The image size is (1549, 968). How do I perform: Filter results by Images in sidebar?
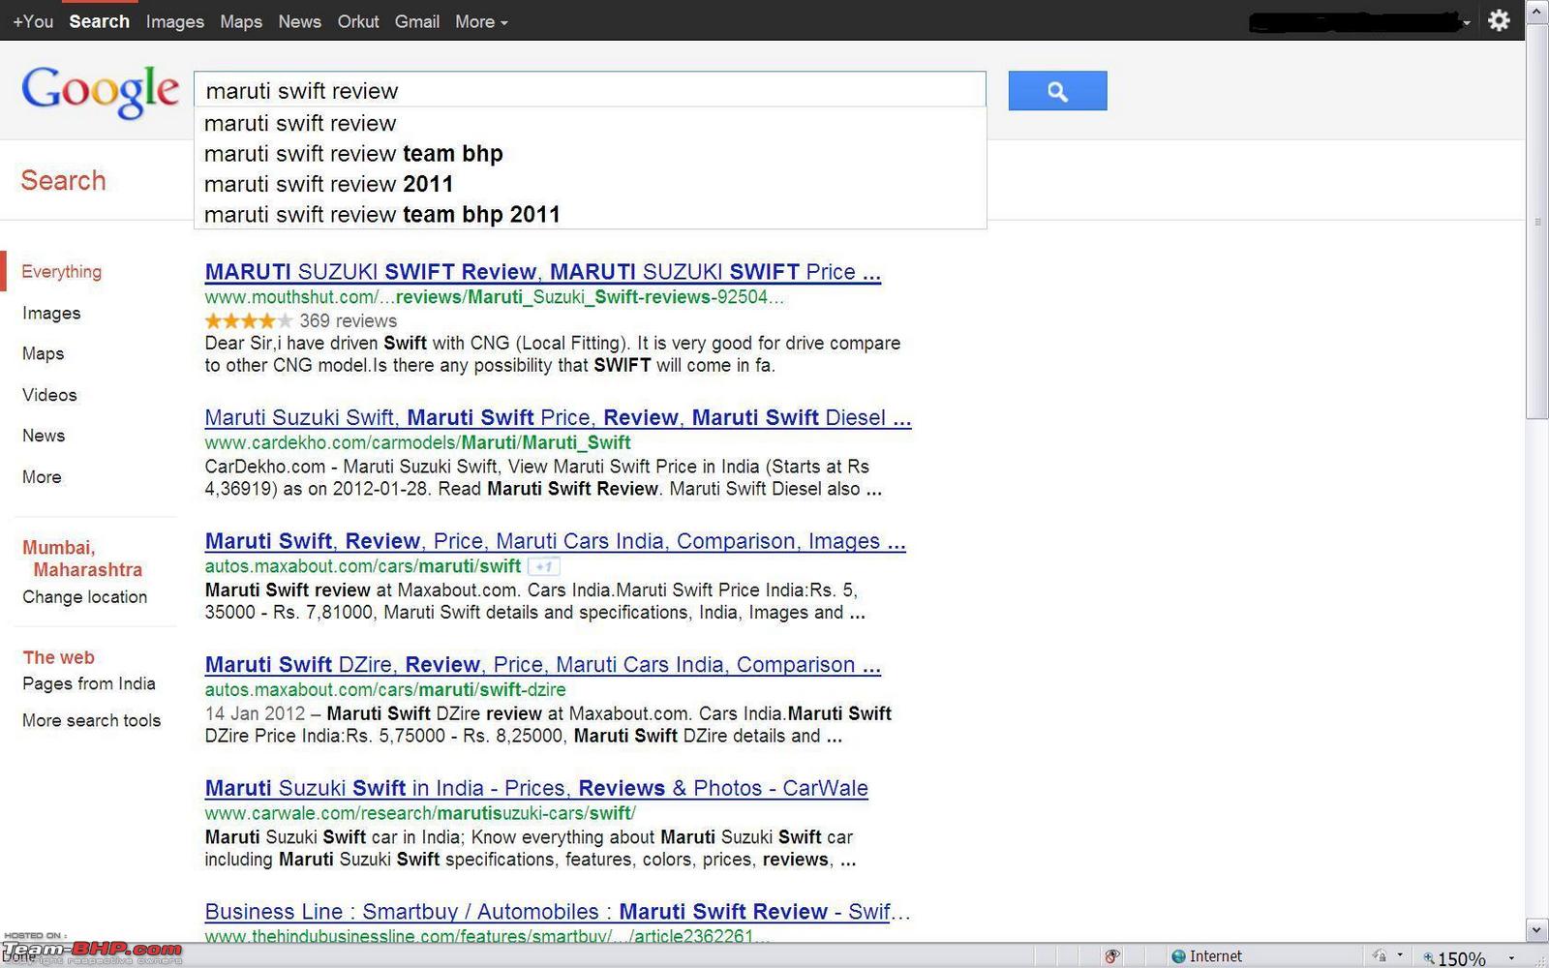pos(51,314)
